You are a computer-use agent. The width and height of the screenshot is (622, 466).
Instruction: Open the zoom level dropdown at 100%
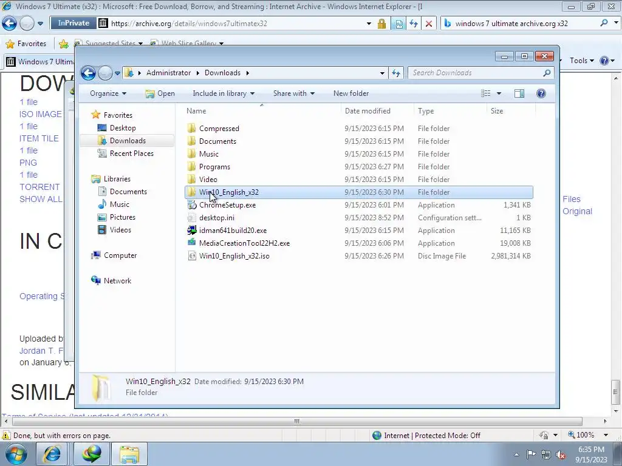point(606,435)
